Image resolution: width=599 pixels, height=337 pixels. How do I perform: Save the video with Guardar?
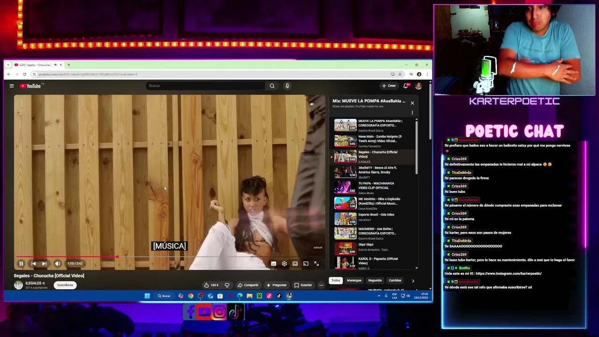[303, 285]
